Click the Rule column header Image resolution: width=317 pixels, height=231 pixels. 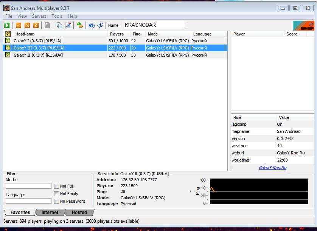pyautogui.click(x=254, y=117)
